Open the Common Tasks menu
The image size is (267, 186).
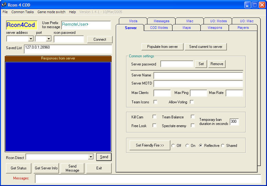[x=23, y=12]
